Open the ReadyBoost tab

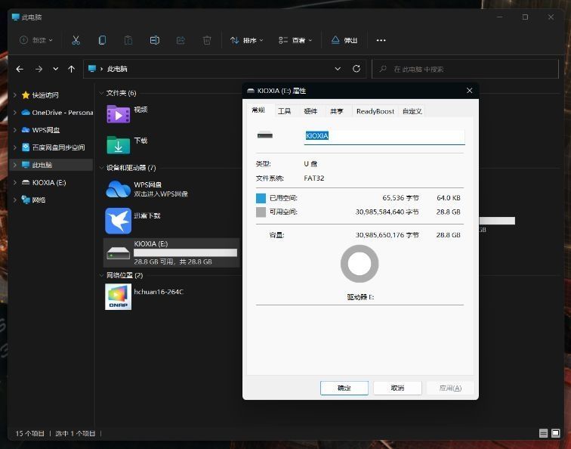(375, 111)
